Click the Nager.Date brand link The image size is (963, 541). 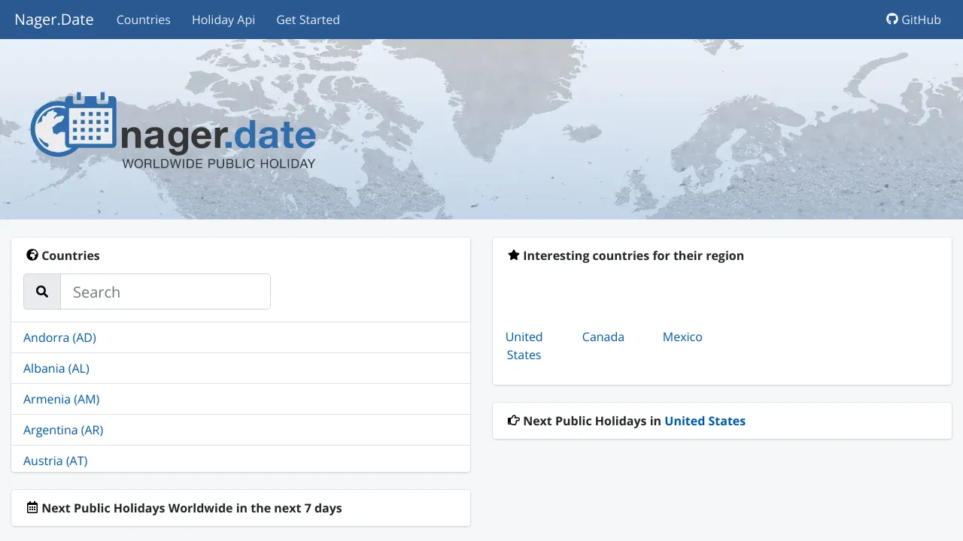tap(54, 20)
